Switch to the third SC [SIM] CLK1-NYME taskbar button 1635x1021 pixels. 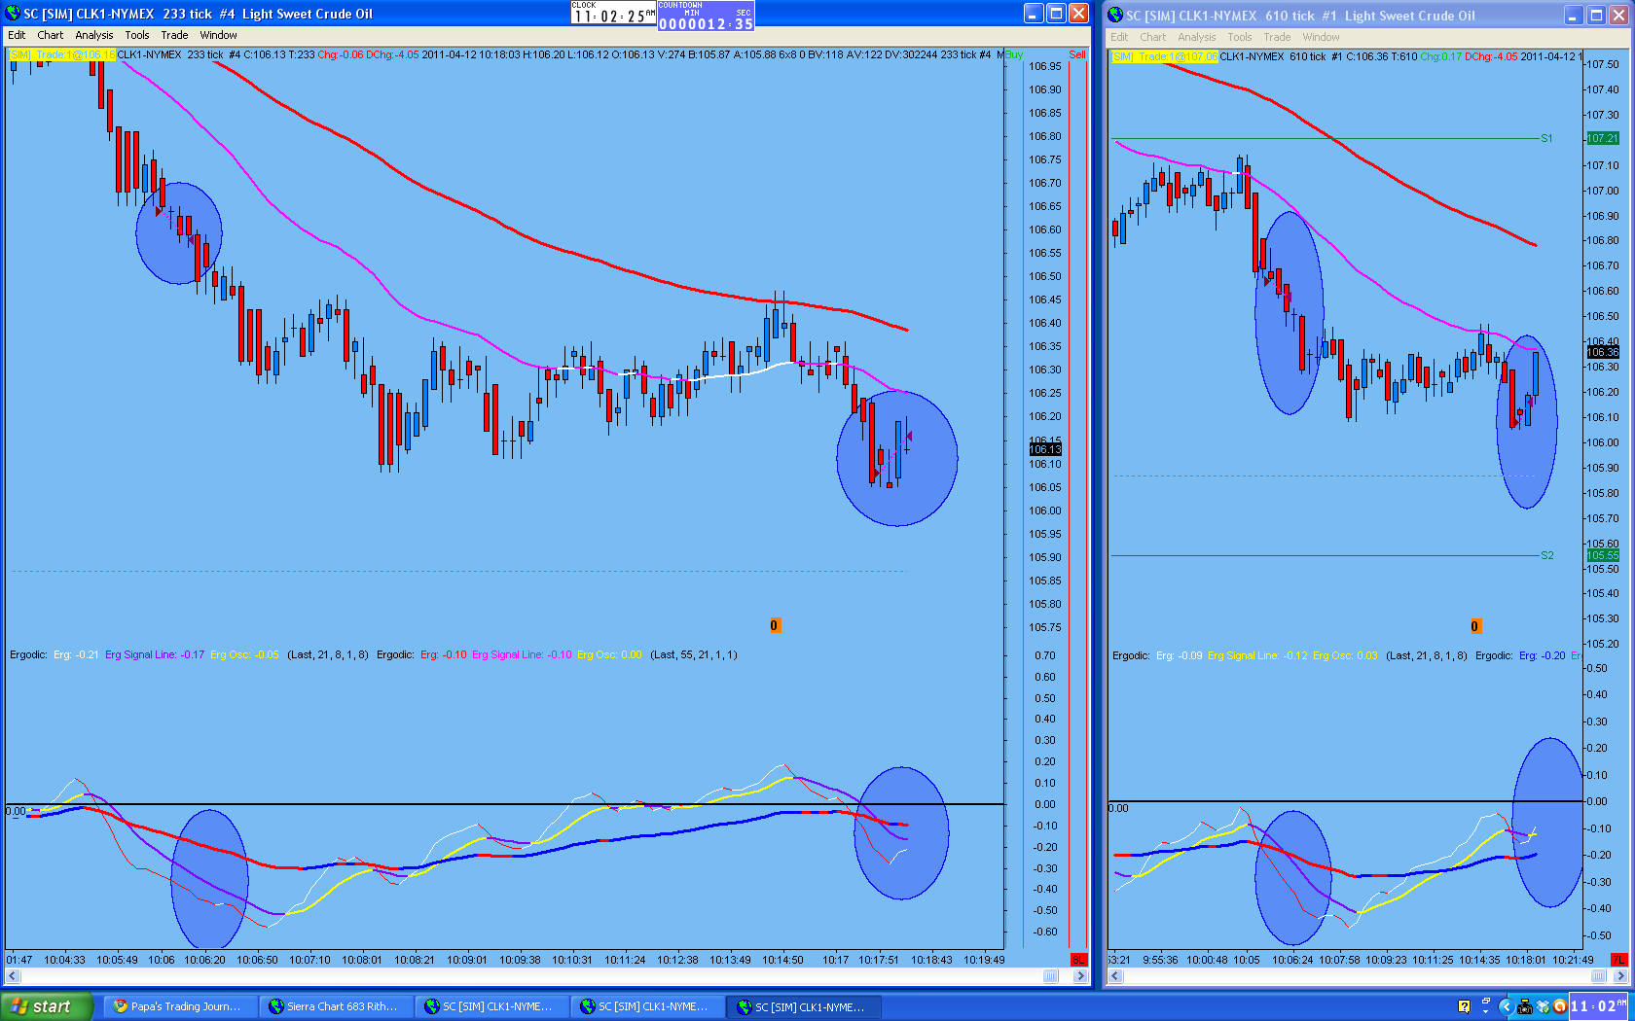(803, 1006)
